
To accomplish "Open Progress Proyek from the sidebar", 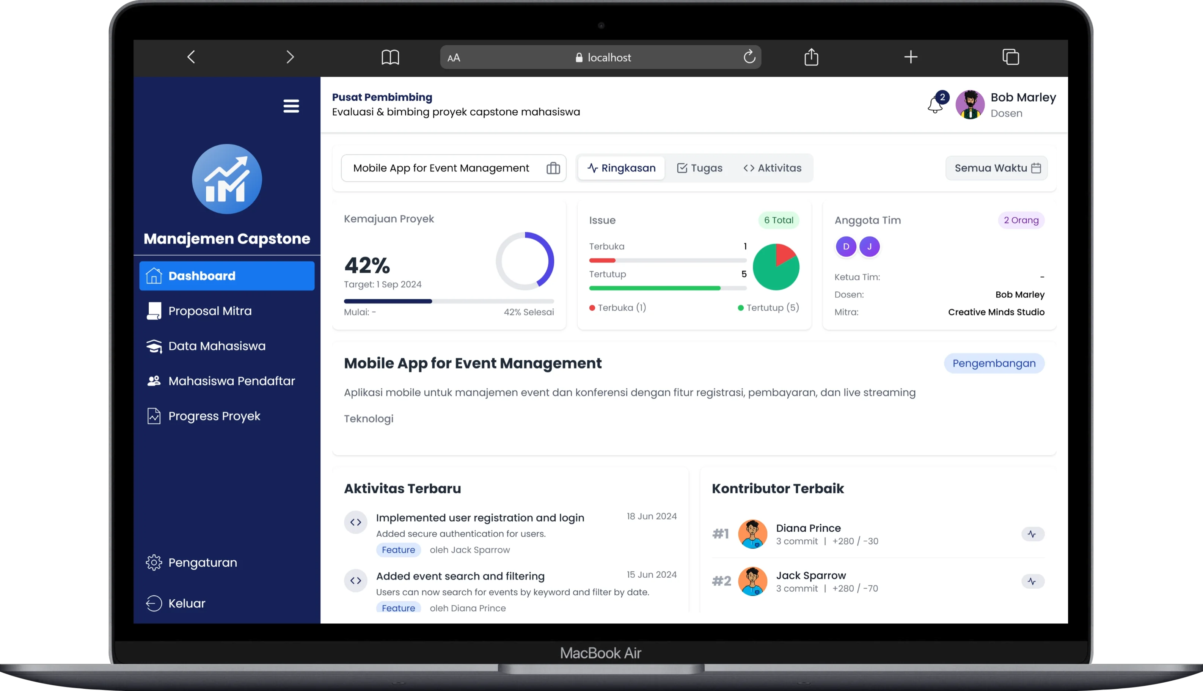I will pyautogui.click(x=214, y=416).
